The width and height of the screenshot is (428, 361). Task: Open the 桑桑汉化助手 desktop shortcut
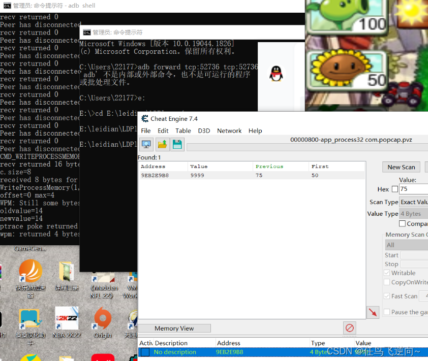[x=30, y=327]
